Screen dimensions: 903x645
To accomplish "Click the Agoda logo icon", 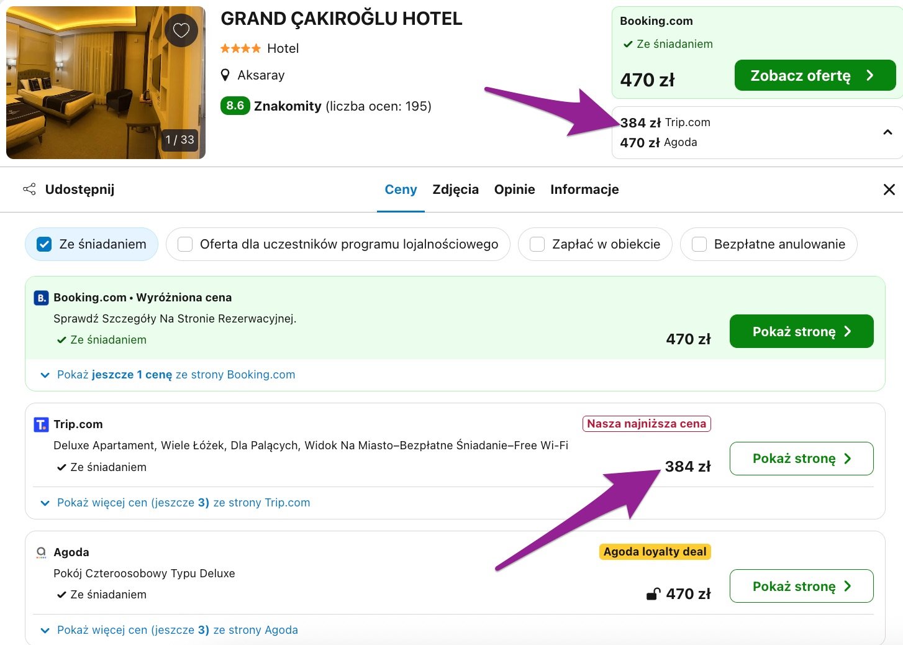I will click(x=41, y=552).
